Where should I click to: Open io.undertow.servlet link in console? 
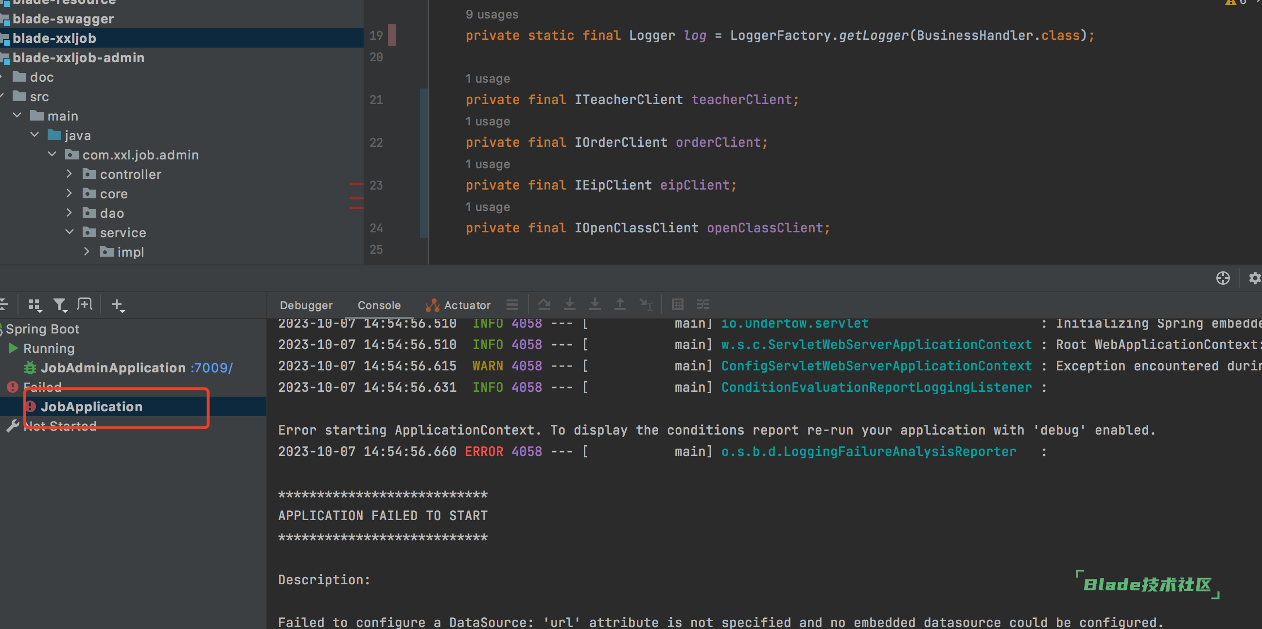(x=795, y=323)
